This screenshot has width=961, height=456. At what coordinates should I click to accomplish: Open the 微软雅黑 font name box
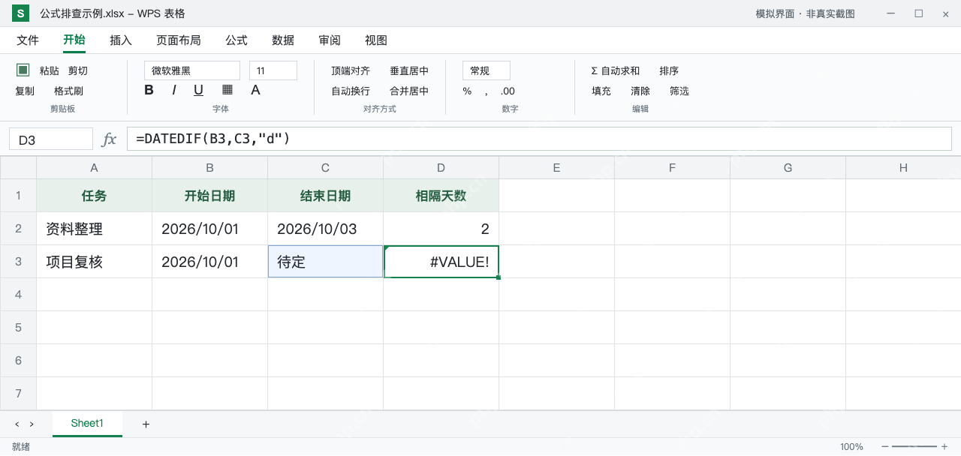pyautogui.click(x=192, y=70)
